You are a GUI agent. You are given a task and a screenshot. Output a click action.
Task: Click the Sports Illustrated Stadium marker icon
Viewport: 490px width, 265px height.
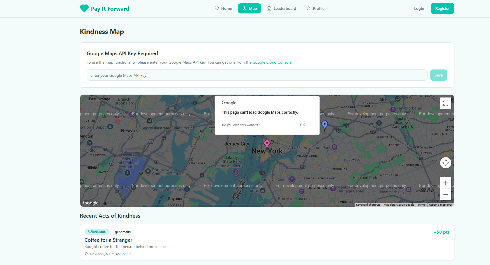point(149,121)
